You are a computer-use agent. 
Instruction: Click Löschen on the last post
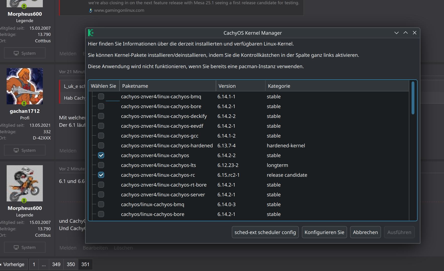[123, 248]
